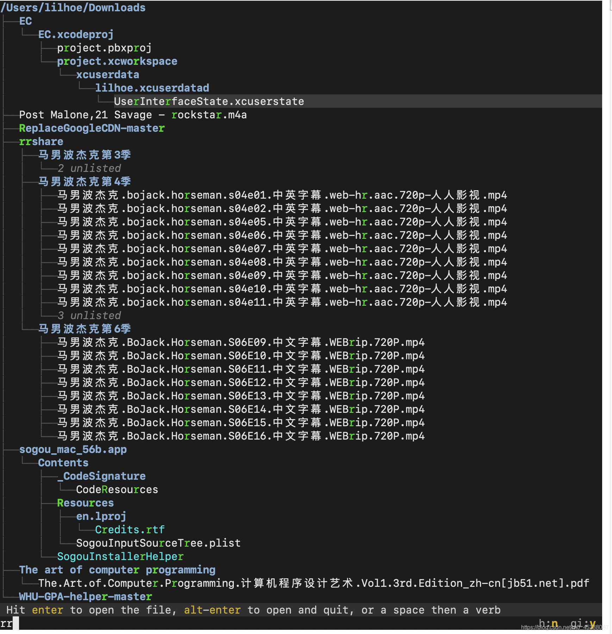Viewport: 612px width, 634px height.
Task: Select BoJack.Horseman.S06E09 mp4 file
Action: (241, 342)
